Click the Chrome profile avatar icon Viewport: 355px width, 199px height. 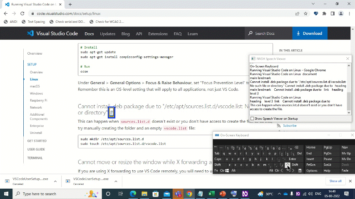click(x=341, y=14)
